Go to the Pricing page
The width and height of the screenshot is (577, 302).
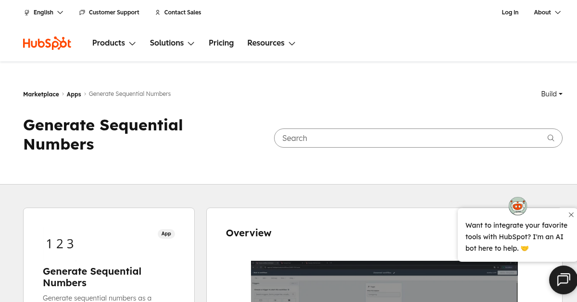click(221, 43)
